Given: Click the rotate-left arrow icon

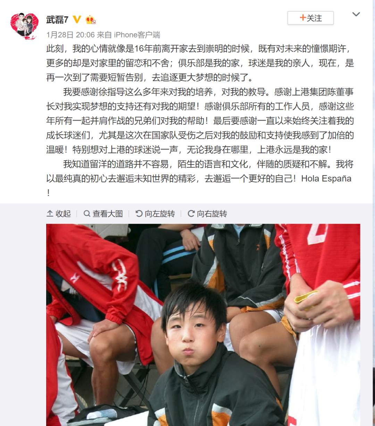Looking at the screenshot, I should pyautogui.click(x=139, y=214).
